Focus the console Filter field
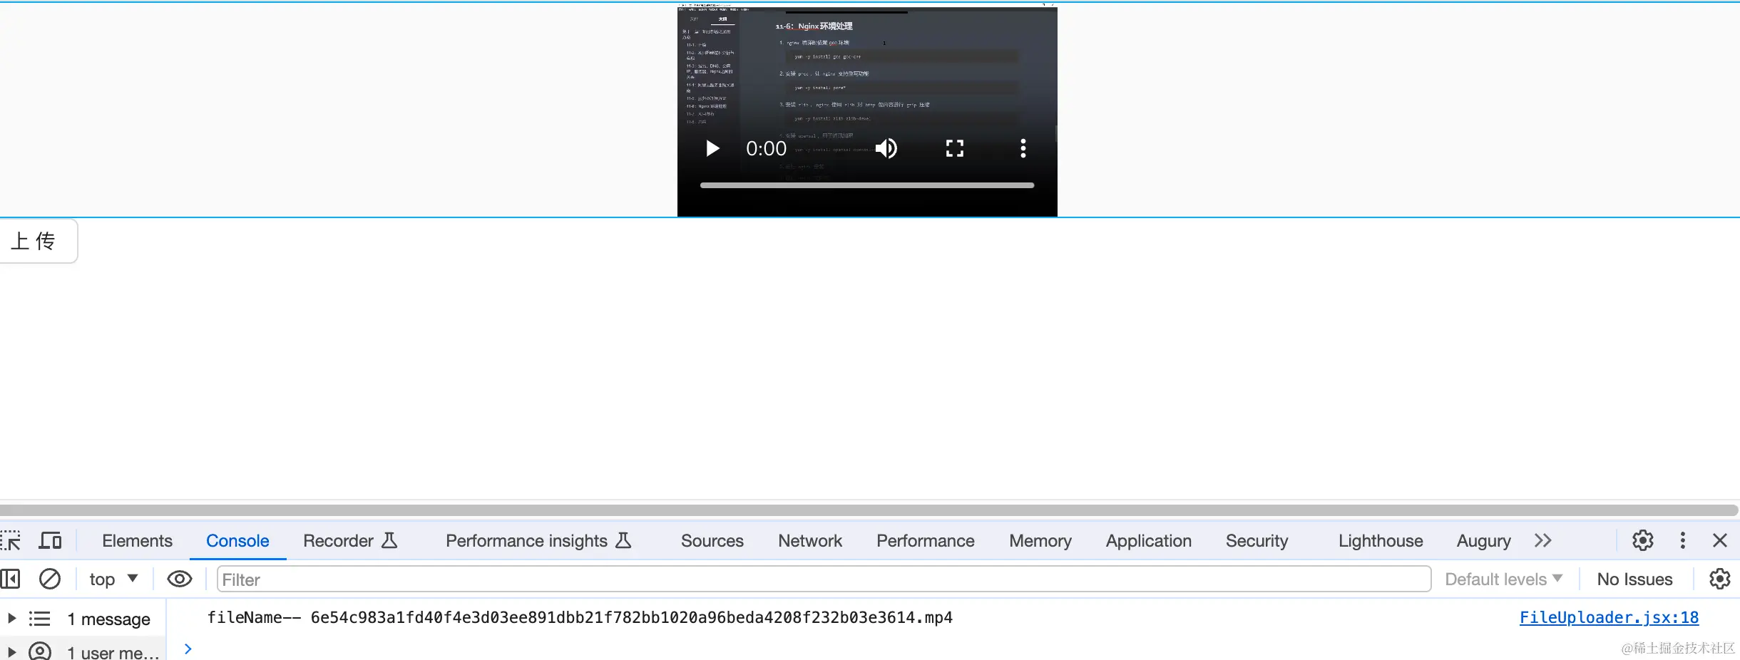The width and height of the screenshot is (1740, 660). pyautogui.click(x=824, y=579)
